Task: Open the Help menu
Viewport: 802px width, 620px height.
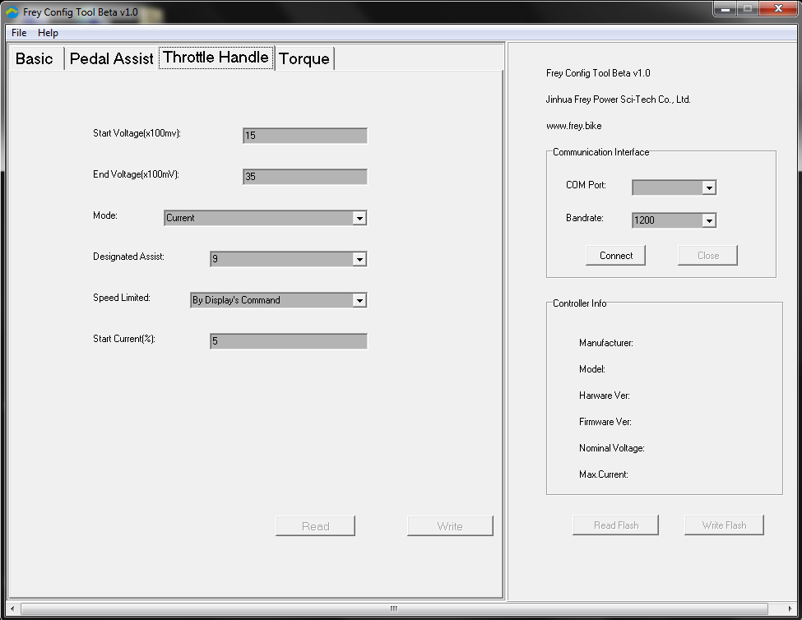Action: 47,32
